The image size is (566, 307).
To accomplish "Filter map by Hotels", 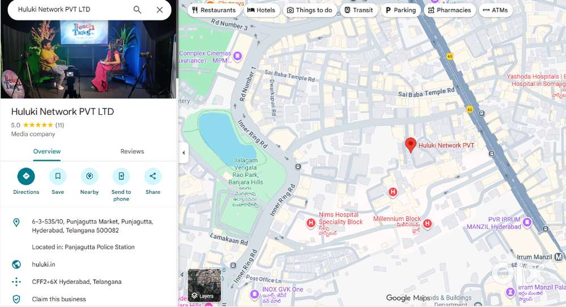I will (261, 10).
